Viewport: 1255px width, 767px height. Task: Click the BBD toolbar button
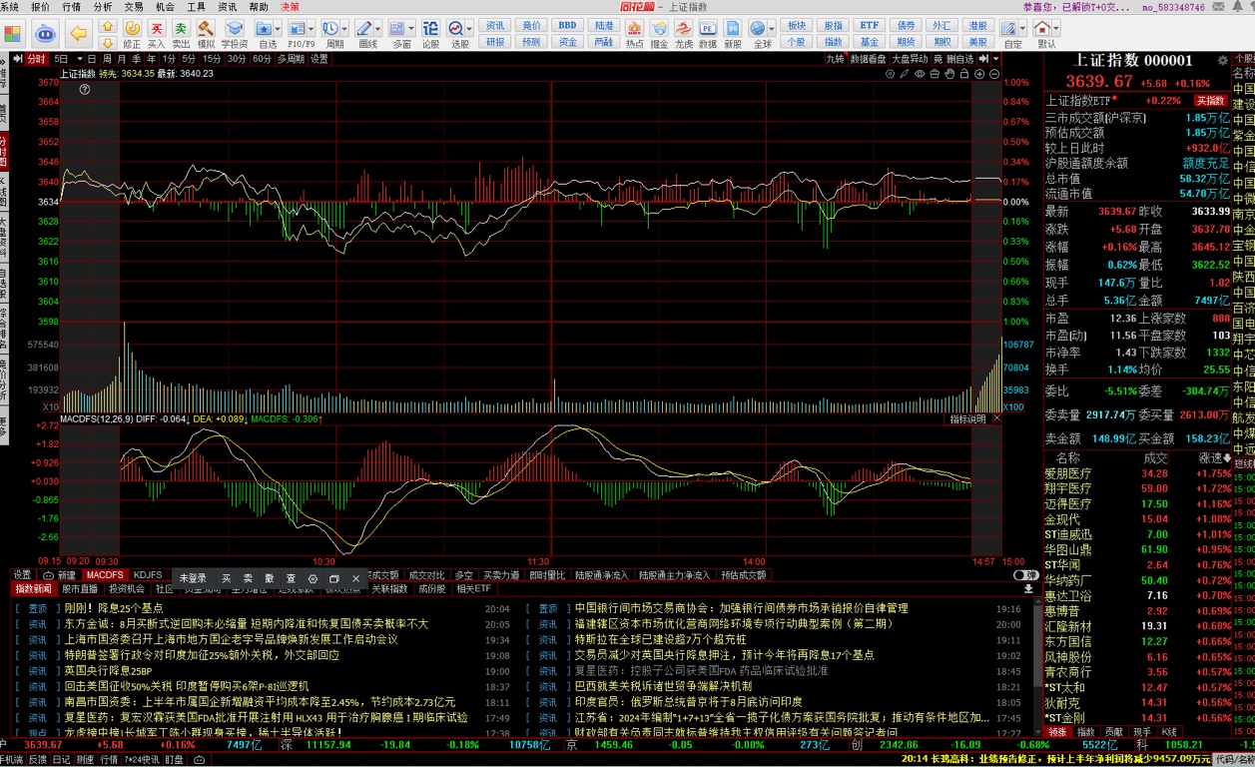pyautogui.click(x=567, y=26)
